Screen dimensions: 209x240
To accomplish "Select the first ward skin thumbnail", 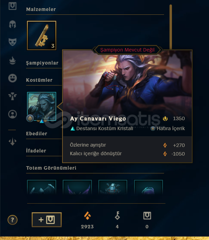I will tap(42, 187).
